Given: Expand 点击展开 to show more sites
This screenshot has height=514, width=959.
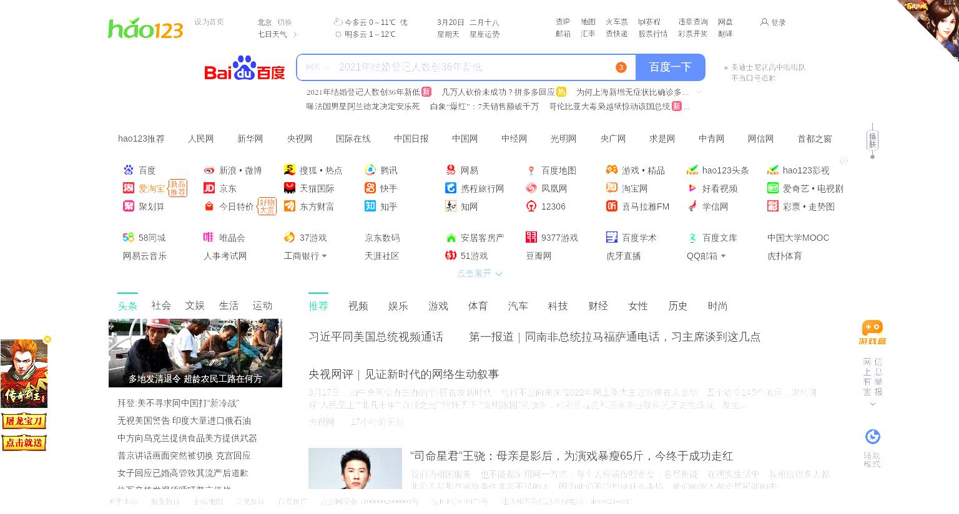Looking at the screenshot, I should (x=479, y=273).
